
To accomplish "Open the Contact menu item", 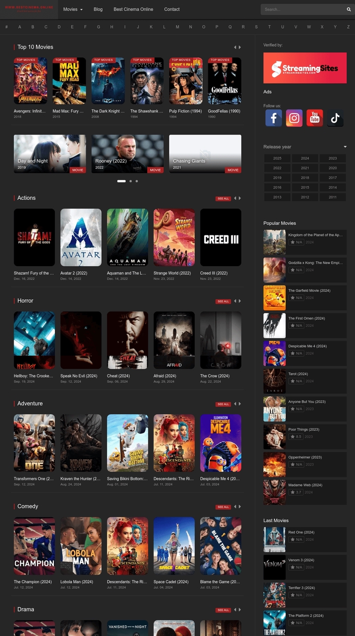I will pos(172,9).
